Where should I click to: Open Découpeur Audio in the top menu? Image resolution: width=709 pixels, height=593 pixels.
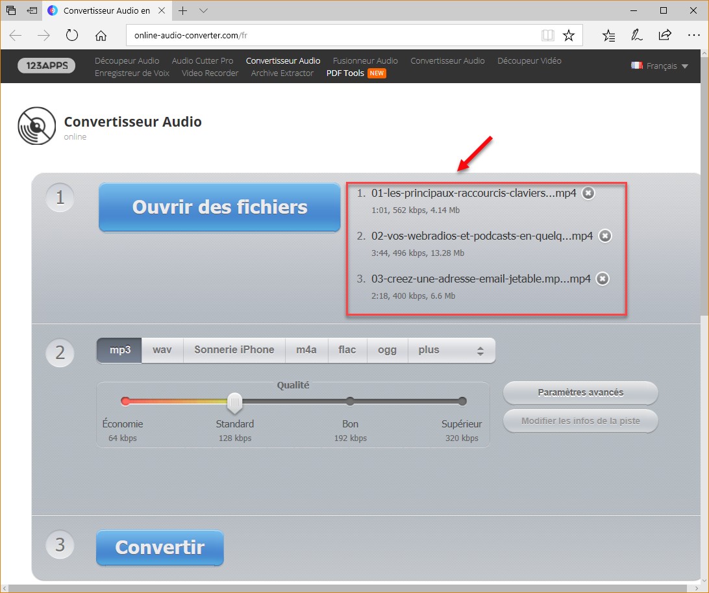[x=127, y=60]
